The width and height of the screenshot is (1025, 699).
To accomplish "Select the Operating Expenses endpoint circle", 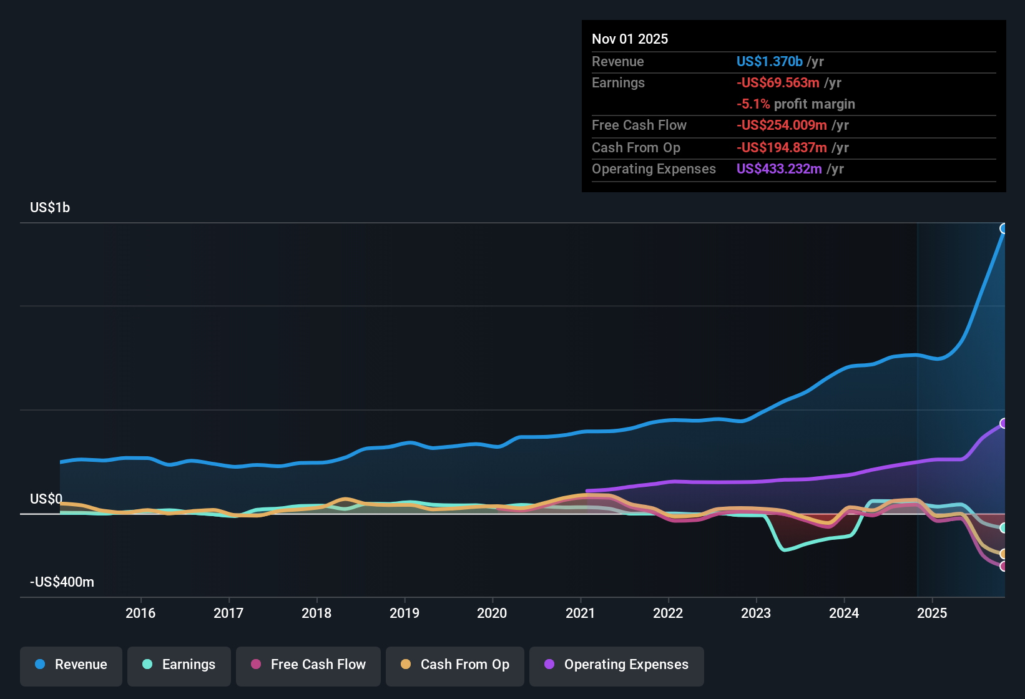I will coord(1004,424).
